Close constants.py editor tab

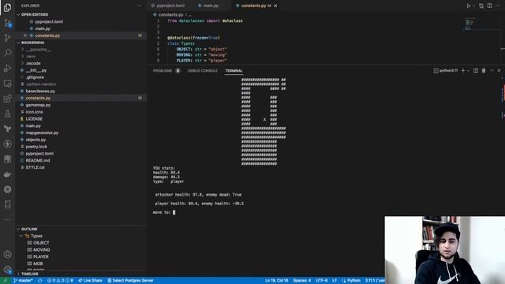pyautogui.click(x=275, y=6)
